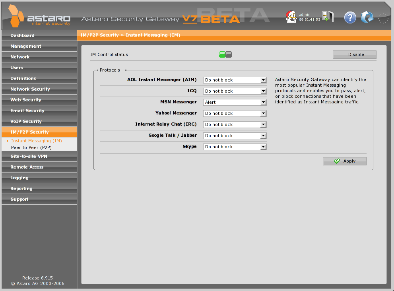Click the blue refresh arrows icon
The width and height of the screenshot is (394, 291).
tap(367, 17)
